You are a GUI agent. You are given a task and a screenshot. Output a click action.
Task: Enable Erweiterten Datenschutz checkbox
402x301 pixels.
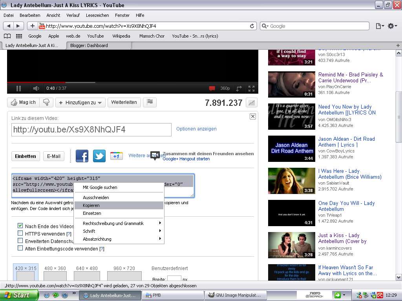[20, 241]
